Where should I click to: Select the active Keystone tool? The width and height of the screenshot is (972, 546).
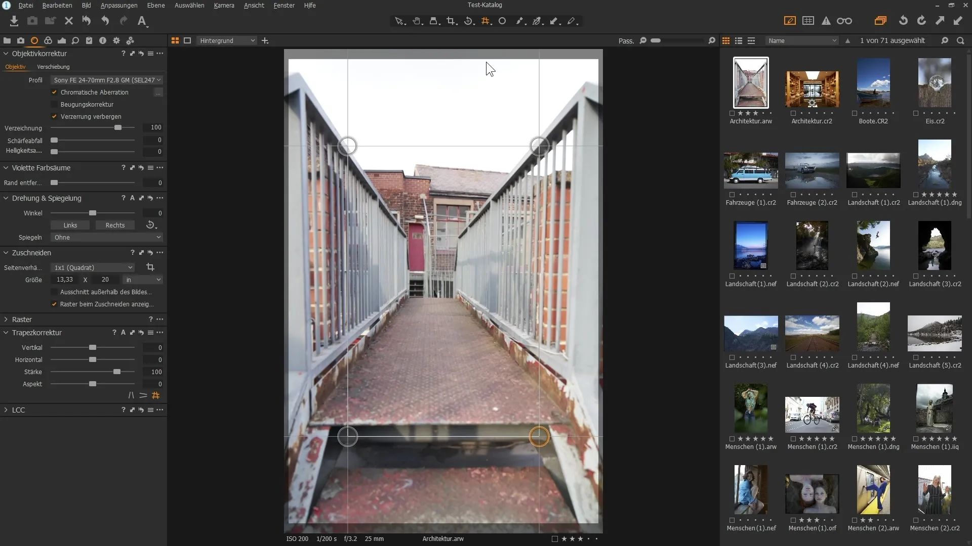tap(486, 21)
